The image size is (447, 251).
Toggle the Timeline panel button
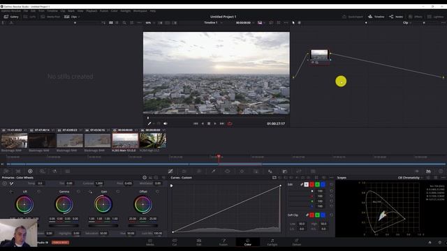[x=376, y=17]
